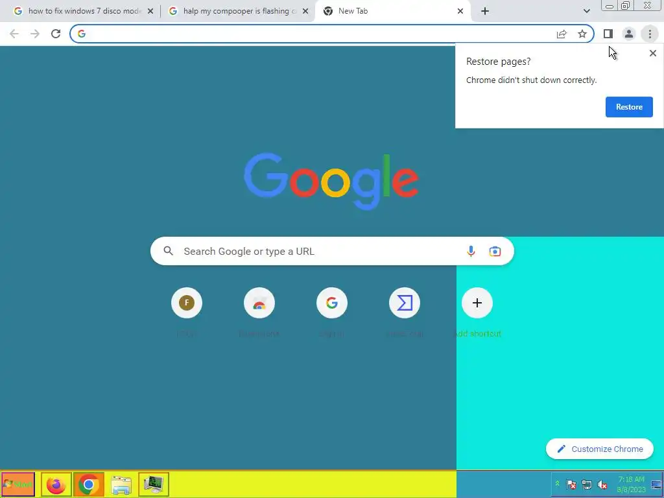Click the muted speaker tray icon
The height and width of the screenshot is (498, 664).
click(602, 484)
